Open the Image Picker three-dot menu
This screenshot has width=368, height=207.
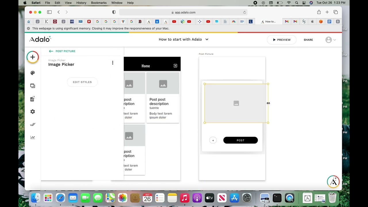[113, 63]
